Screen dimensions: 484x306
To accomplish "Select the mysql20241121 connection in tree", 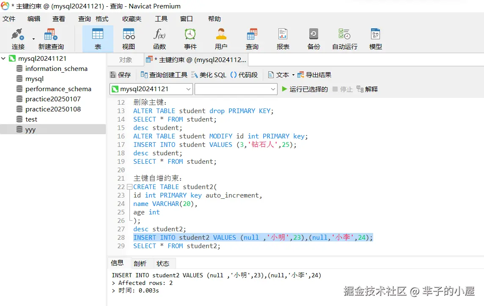I will click(42, 59).
